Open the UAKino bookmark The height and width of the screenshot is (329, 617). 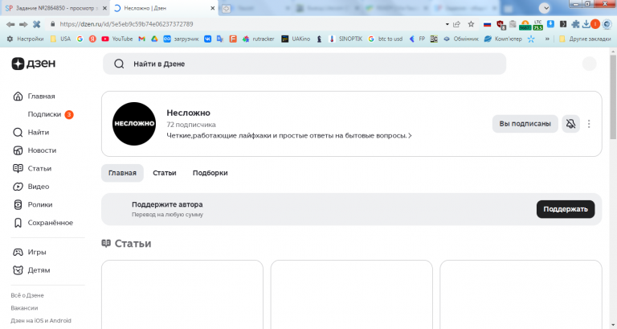(296, 39)
